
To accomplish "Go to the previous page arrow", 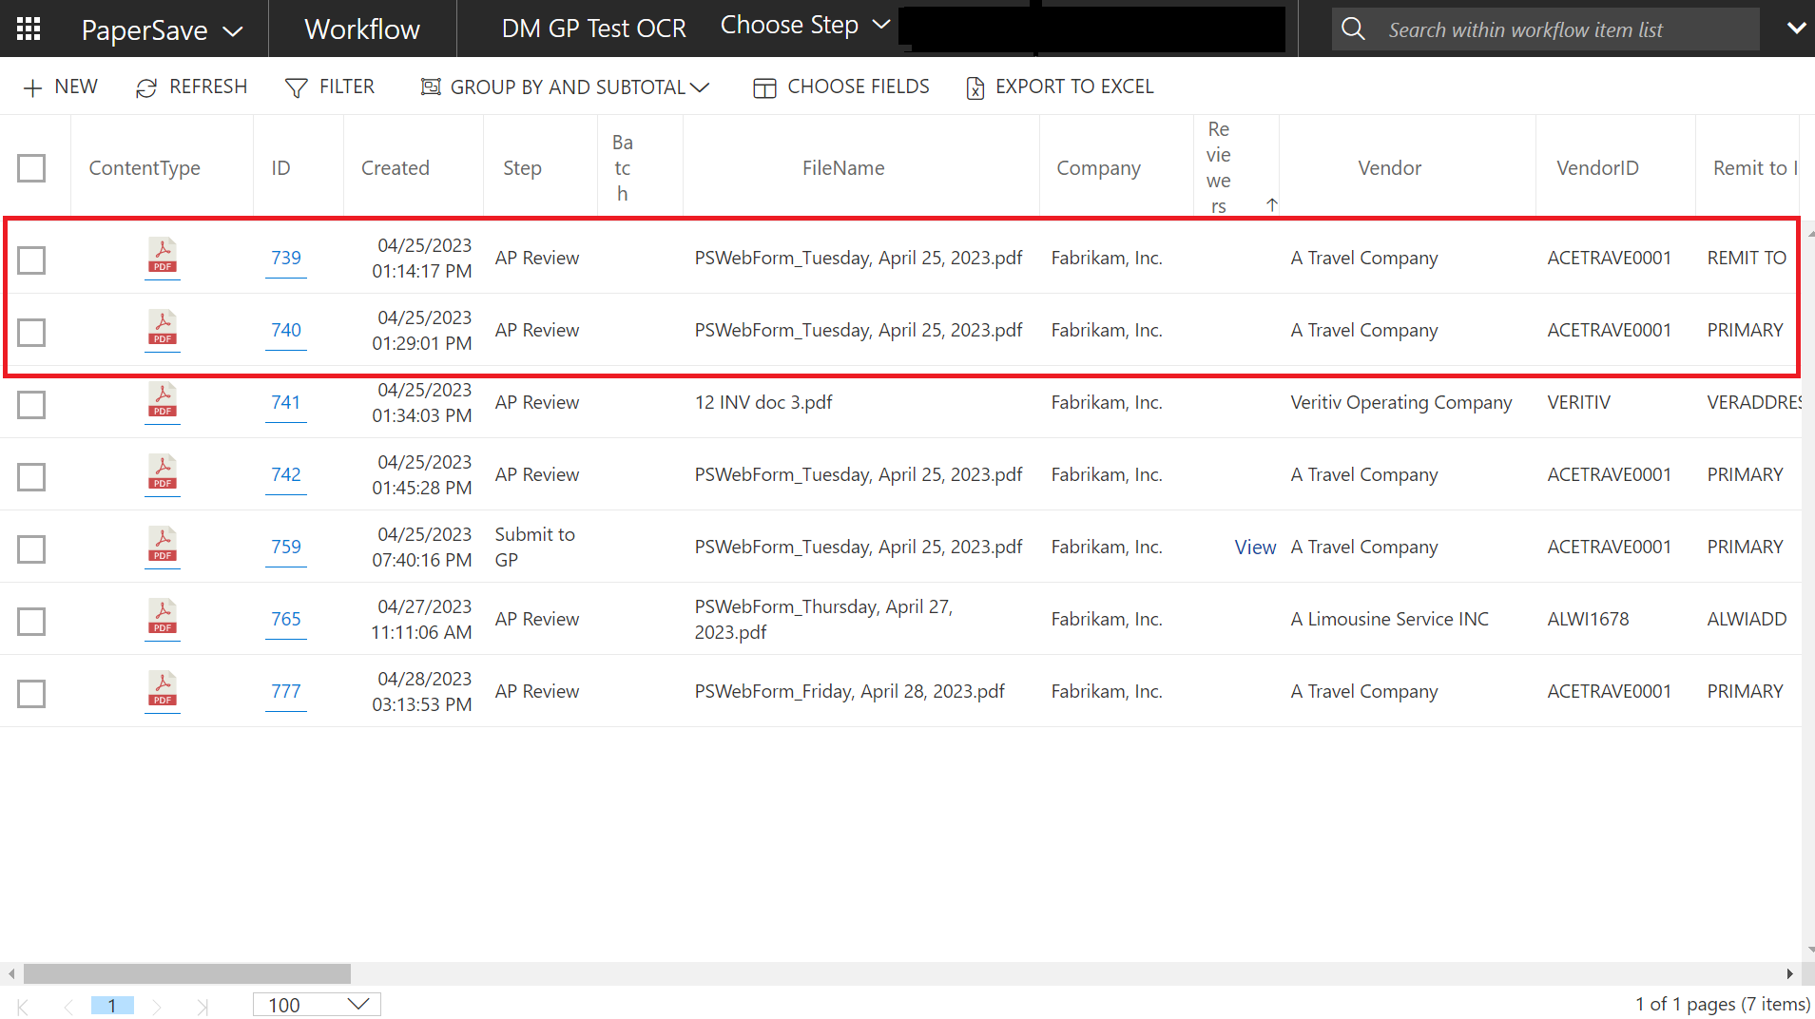I will (x=68, y=1006).
